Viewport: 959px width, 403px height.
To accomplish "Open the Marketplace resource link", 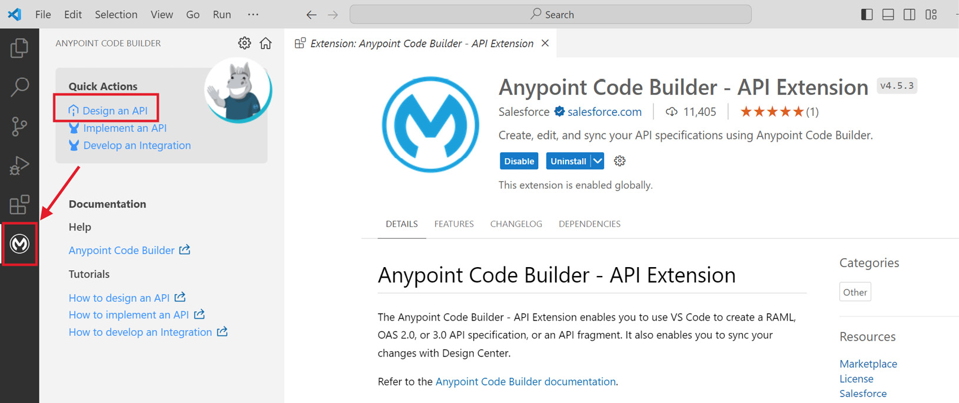I will point(868,364).
